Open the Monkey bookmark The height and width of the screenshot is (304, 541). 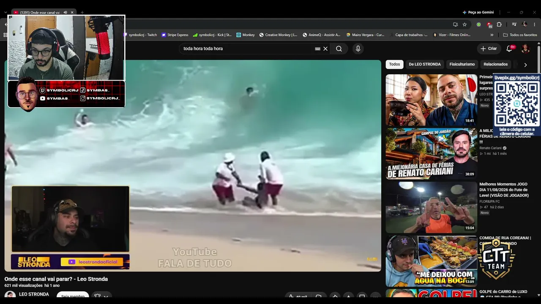tap(246, 35)
